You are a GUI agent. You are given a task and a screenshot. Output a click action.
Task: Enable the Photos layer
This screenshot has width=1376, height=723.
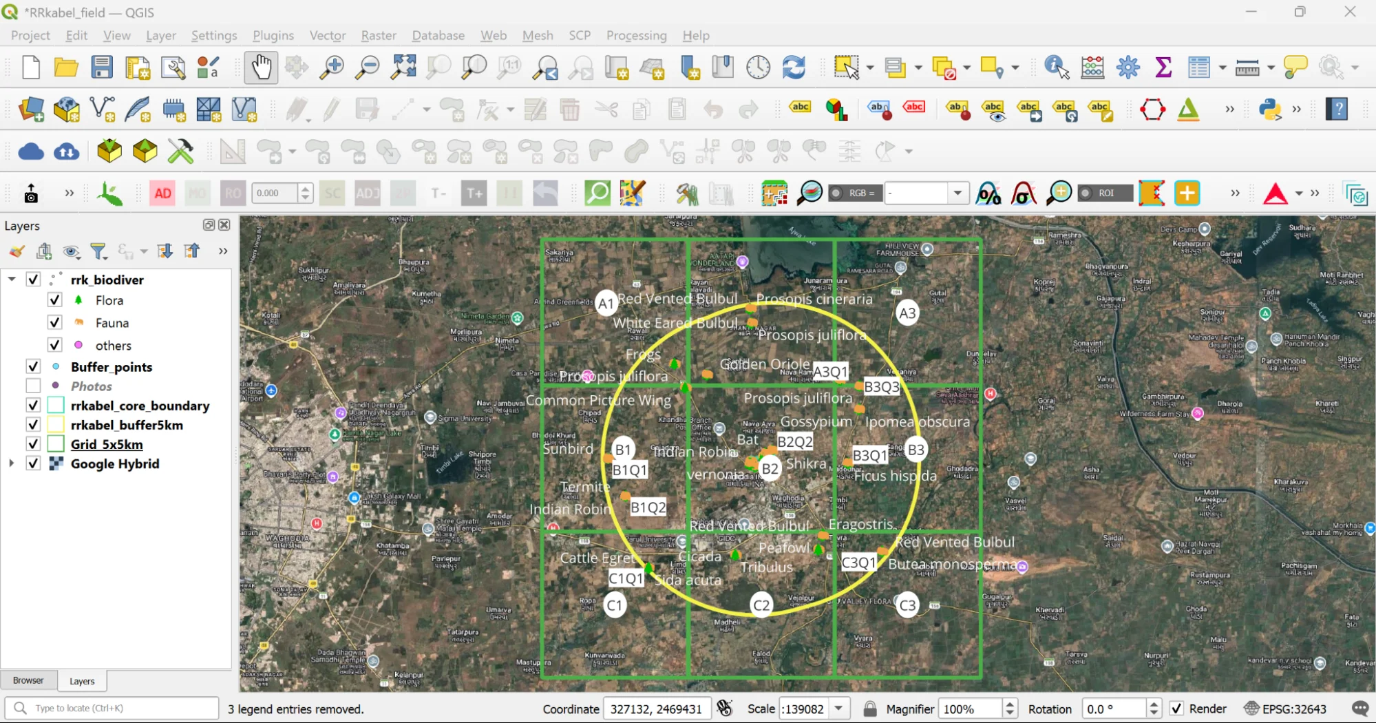click(x=32, y=386)
